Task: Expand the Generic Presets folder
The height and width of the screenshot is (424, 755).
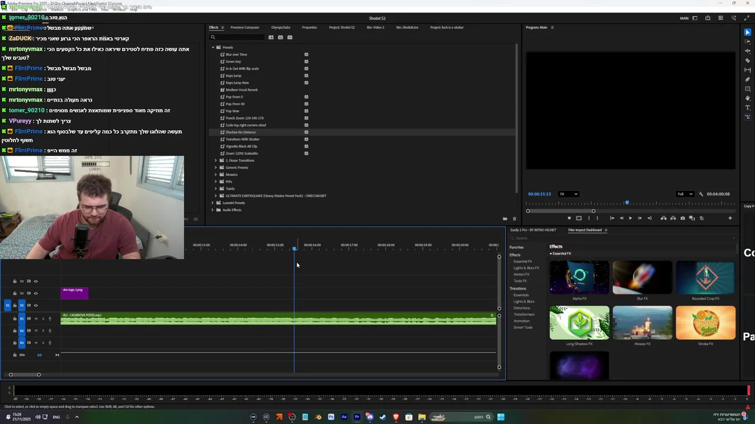Action: click(216, 167)
